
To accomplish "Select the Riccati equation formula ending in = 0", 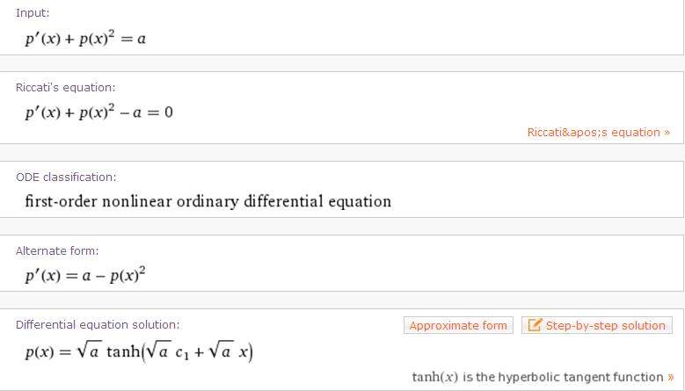I will pyautogui.click(x=98, y=112).
